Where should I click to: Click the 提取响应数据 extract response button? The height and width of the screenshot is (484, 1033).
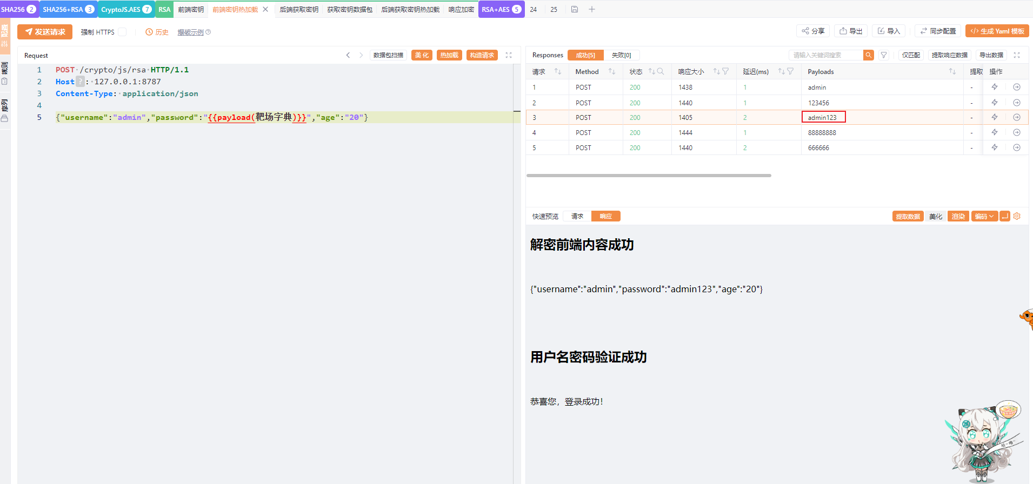[950, 55]
